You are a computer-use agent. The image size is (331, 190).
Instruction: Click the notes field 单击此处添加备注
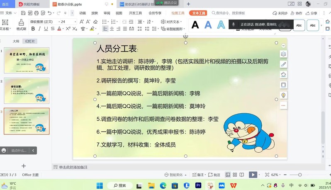tap(73, 167)
